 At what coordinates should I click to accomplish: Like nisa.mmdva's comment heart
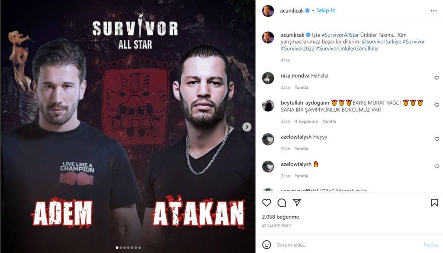pos(437,78)
